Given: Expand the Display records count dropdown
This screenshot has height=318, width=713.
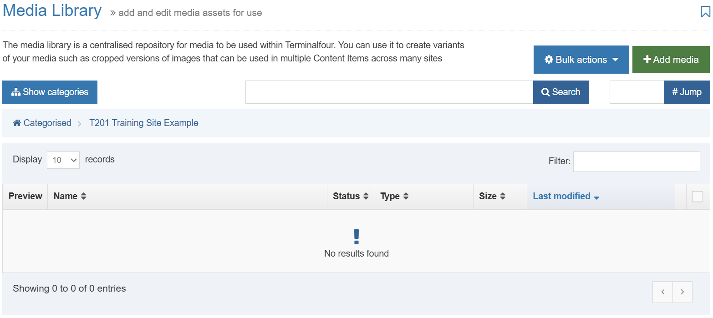Looking at the screenshot, I should click(x=63, y=160).
